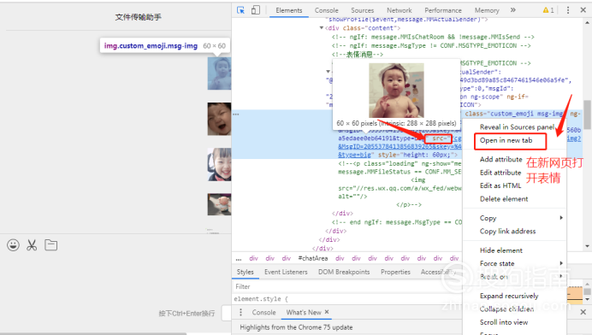Close the bottom drawer panel
This screenshot has height=335, width=592.
[583, 312]
